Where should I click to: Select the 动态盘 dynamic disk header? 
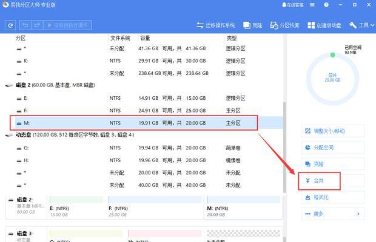click(x=144, y=135)
